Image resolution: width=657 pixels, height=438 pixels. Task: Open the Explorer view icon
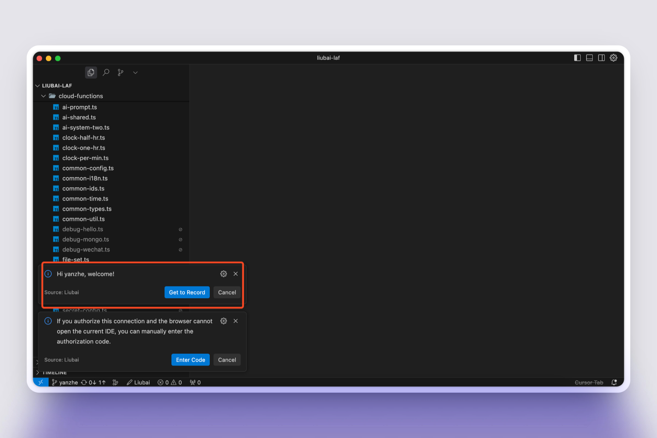point(91,73)
